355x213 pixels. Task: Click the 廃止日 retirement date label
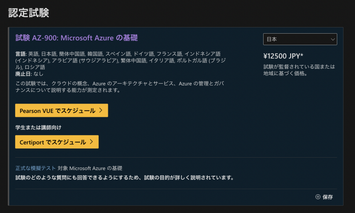(23, 74)
